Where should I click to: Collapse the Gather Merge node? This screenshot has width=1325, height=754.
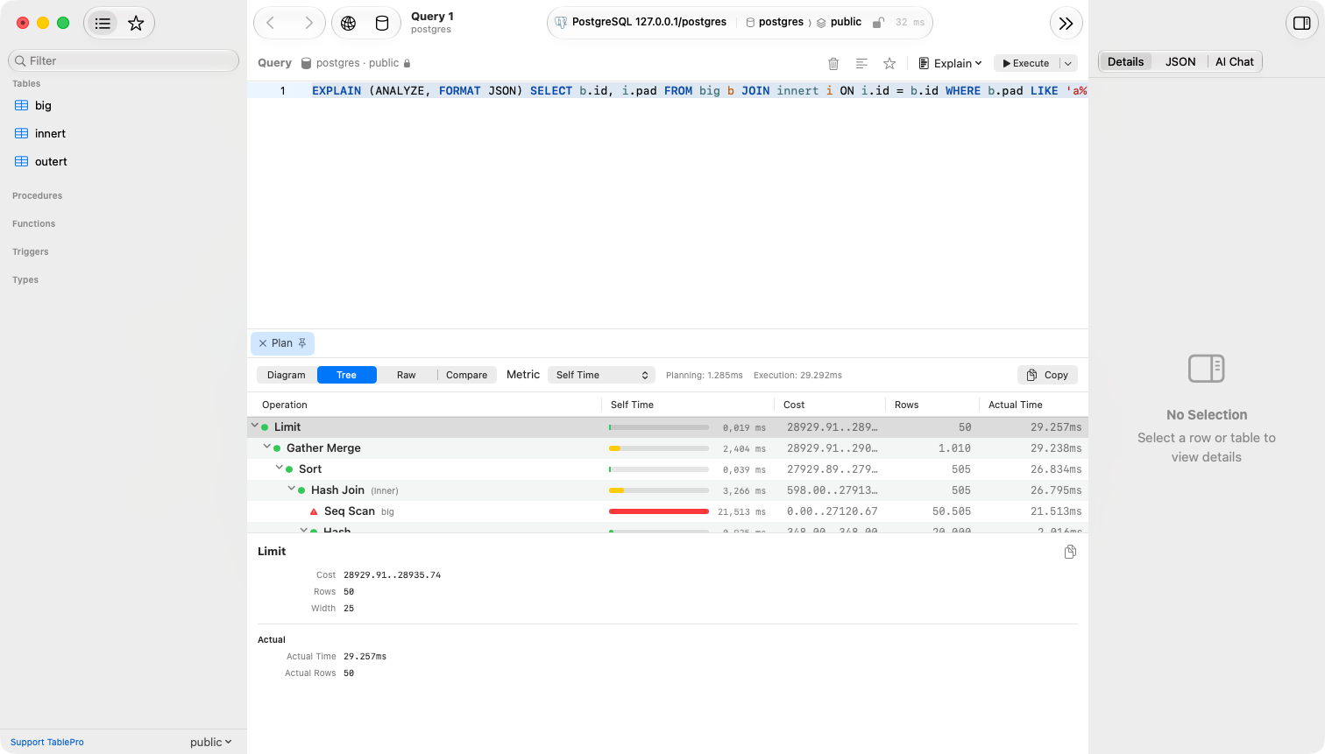pyautogui.click(x=267, y=447)
